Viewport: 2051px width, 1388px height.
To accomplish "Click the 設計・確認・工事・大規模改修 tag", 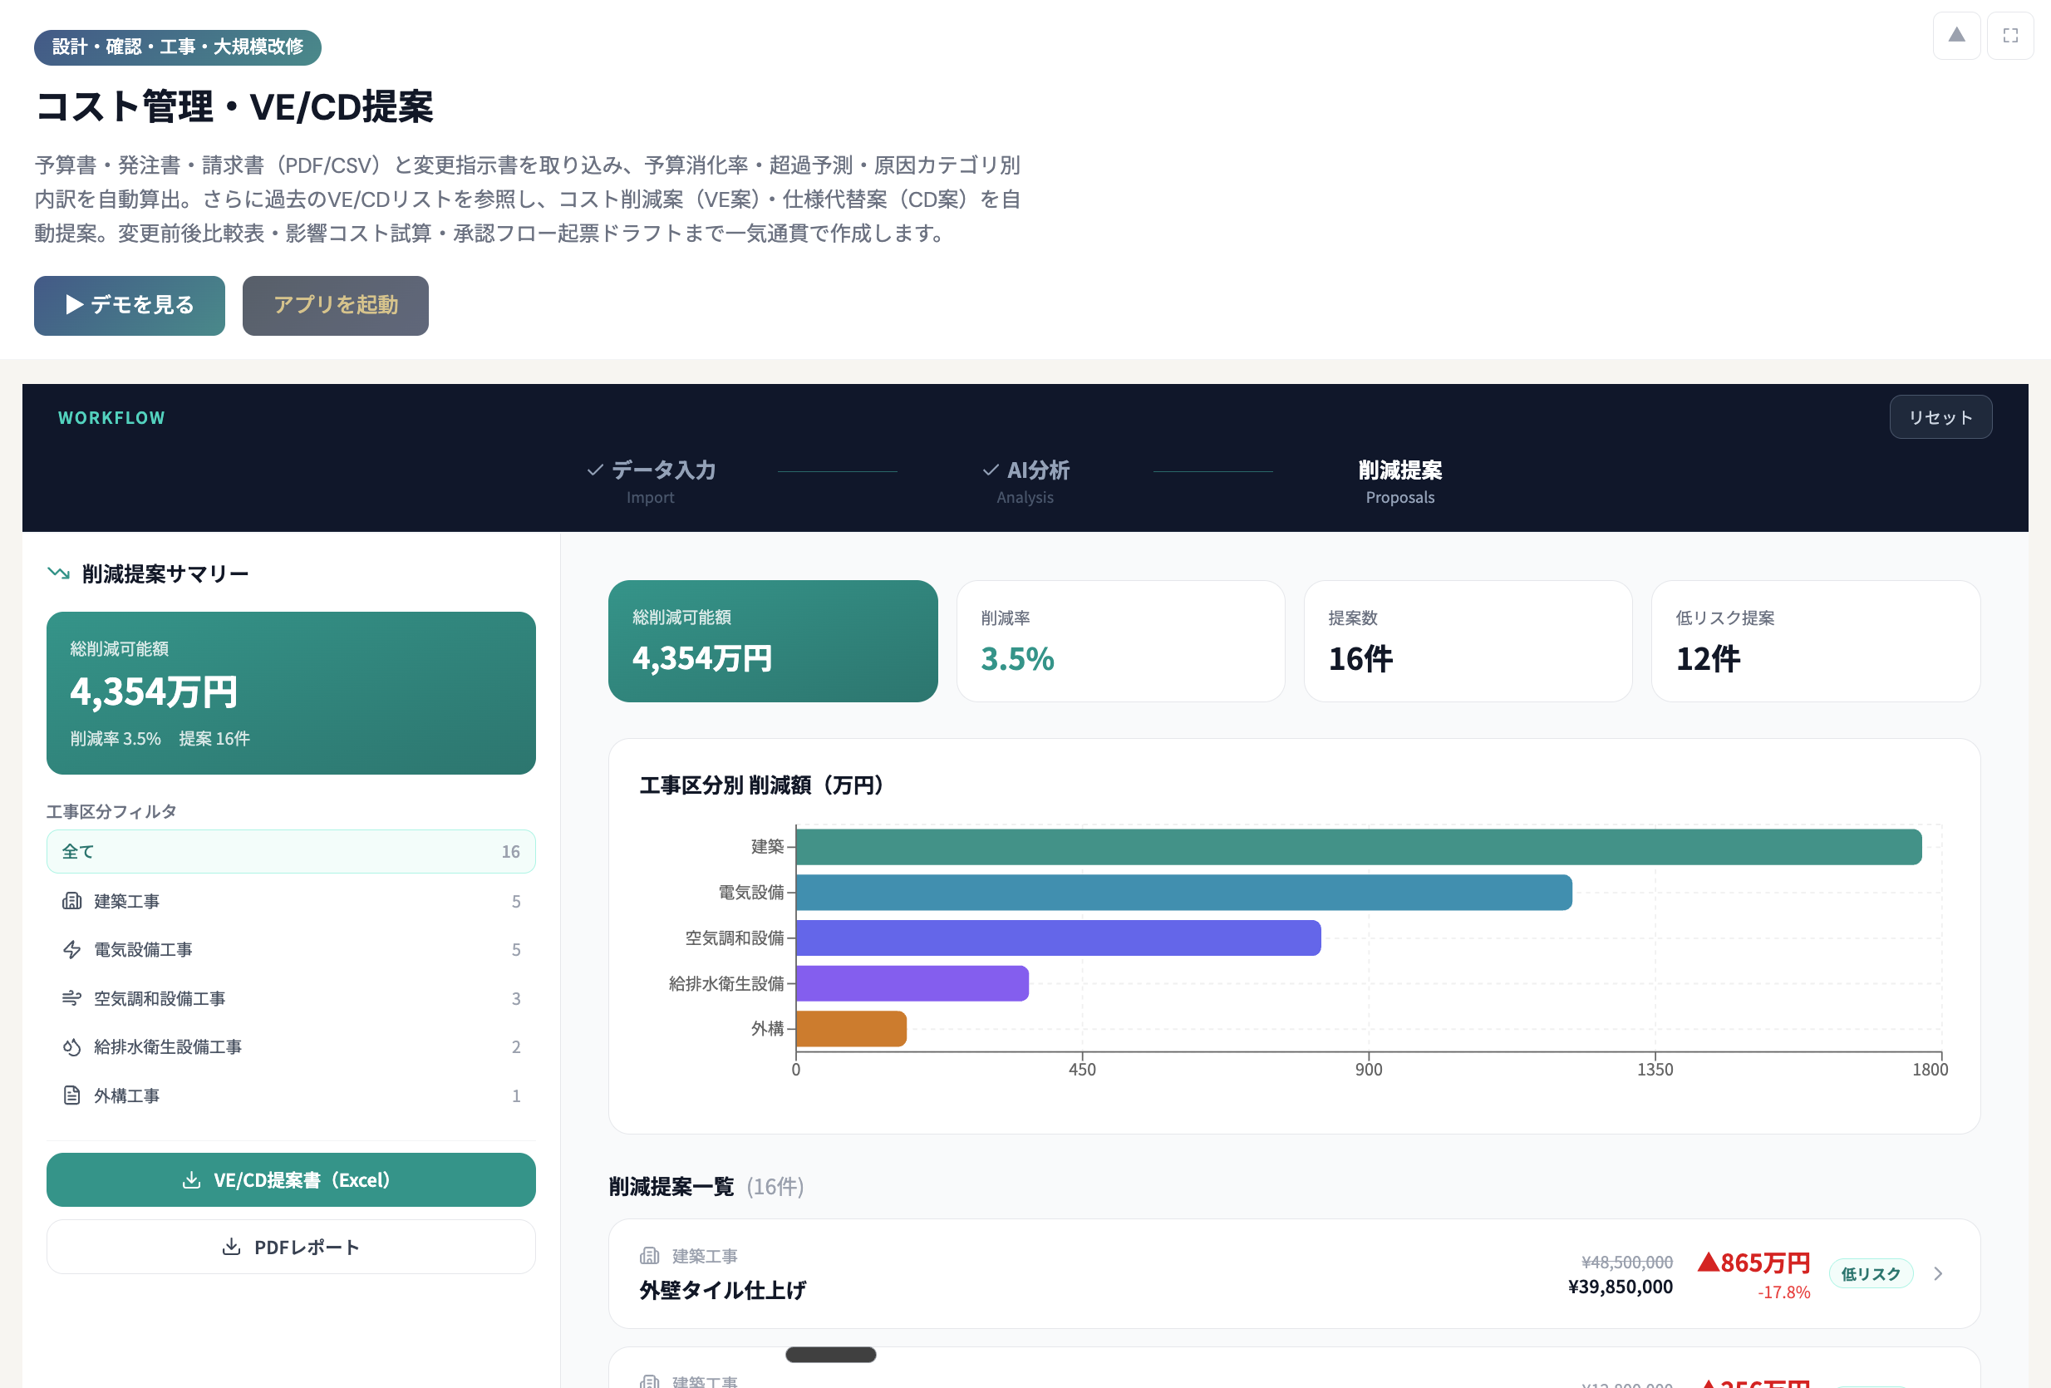I will 177,47.
